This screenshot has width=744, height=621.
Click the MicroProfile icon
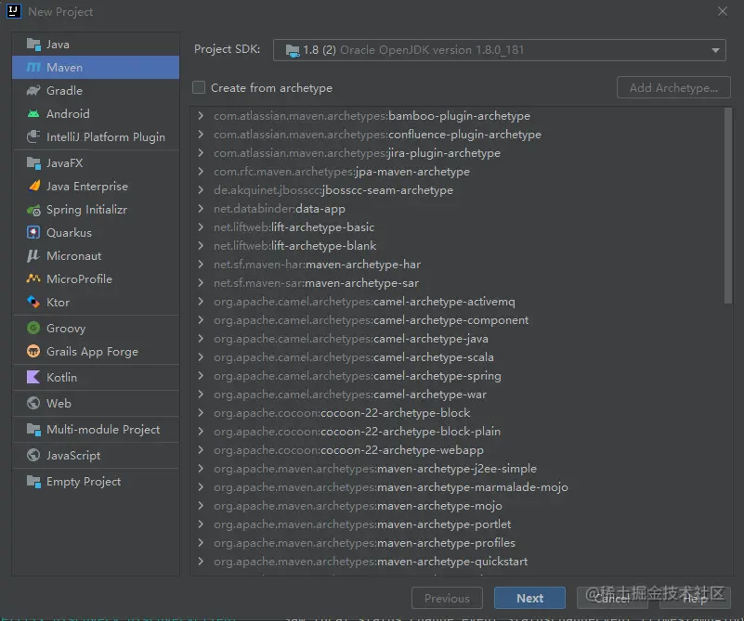pos(33,278)
